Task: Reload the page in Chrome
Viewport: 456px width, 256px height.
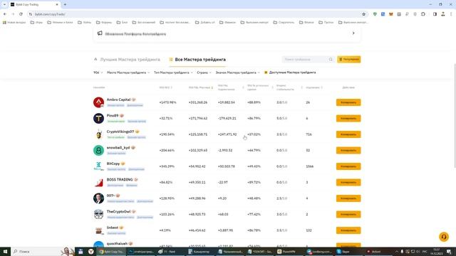Action: click(x=21, y=14)
